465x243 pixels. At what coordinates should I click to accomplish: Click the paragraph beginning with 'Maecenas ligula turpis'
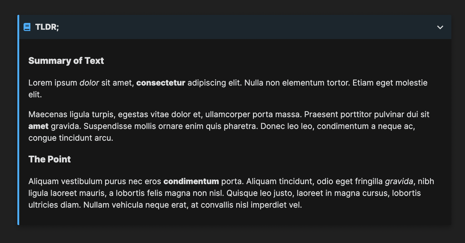pyautogui.click(x=217, y=126)
